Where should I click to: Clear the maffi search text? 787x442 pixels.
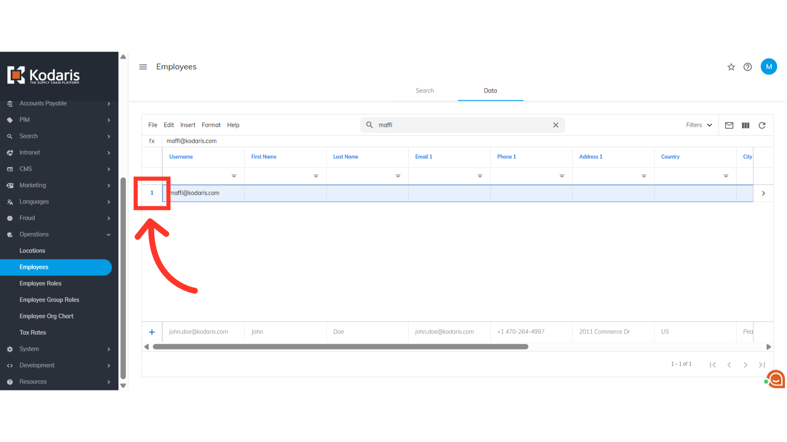tap(556, 125)
